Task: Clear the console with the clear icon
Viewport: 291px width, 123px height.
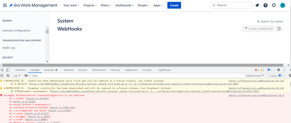Action: [x=8, y=75]
